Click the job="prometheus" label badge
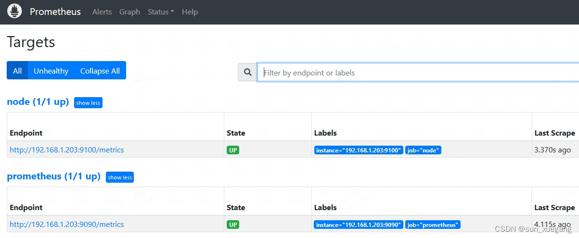The height and width of the screenshot is (238, 579). (433, 225)
